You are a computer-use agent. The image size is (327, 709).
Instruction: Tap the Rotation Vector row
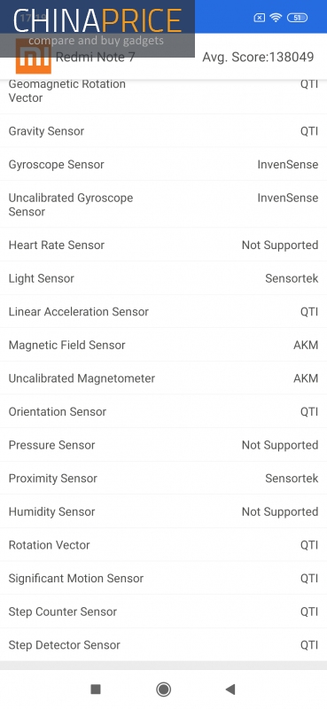(163, 545)
